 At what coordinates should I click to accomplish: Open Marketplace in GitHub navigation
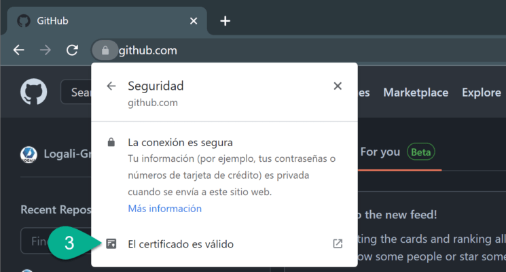coord(416,92)
